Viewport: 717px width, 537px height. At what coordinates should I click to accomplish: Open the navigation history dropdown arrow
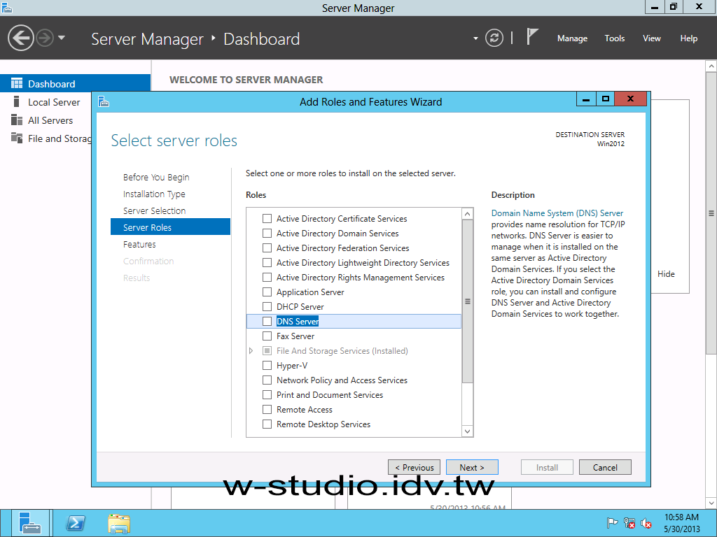pos(62,38)
